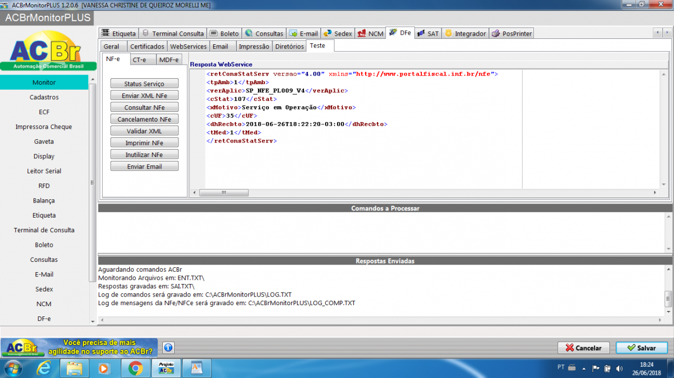This screenshot has width=674, height=378.
Task: Select the MDF-e test tab
Action: pos(169,59)
